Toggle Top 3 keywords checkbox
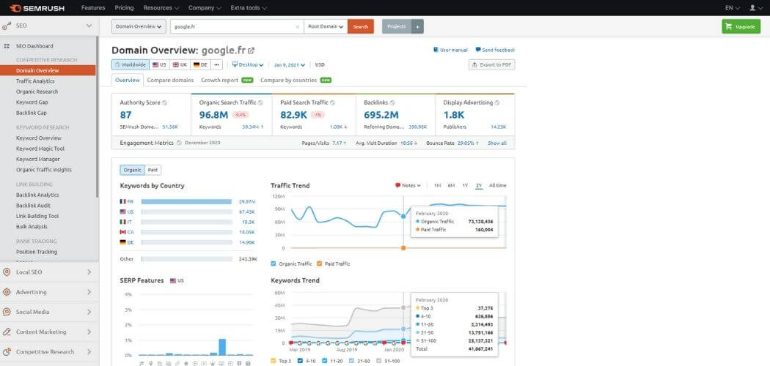Image resolution: width=770 pixels, height=366 pixels. click(274, 361)
